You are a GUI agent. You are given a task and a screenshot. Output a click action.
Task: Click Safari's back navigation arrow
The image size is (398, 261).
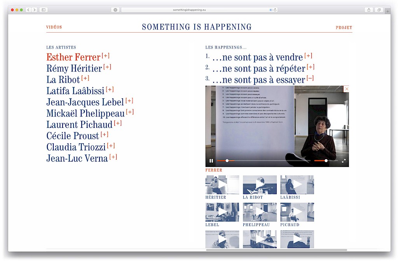point(28,10)
